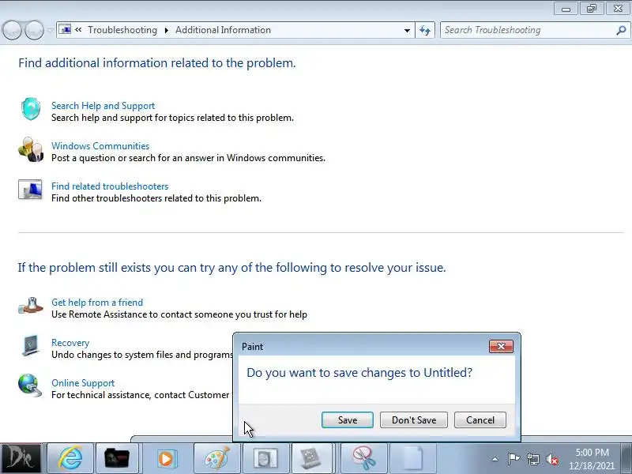Click the date 12/18/2021 in the tray

[x=592, y=466]
